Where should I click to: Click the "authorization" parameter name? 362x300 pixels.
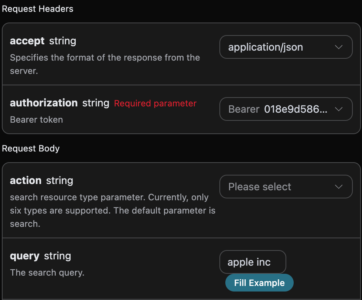coord(44,103)
